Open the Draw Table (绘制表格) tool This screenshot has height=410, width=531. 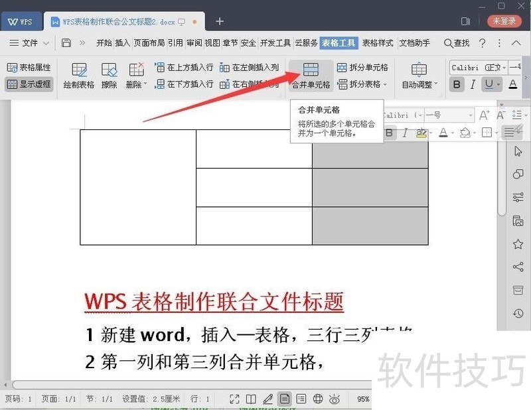click(x=78, y=76)
